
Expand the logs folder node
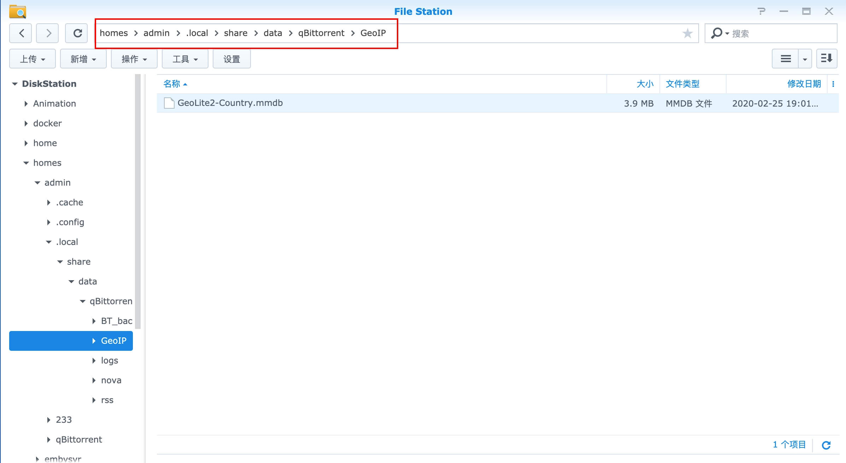pos(94,361)
